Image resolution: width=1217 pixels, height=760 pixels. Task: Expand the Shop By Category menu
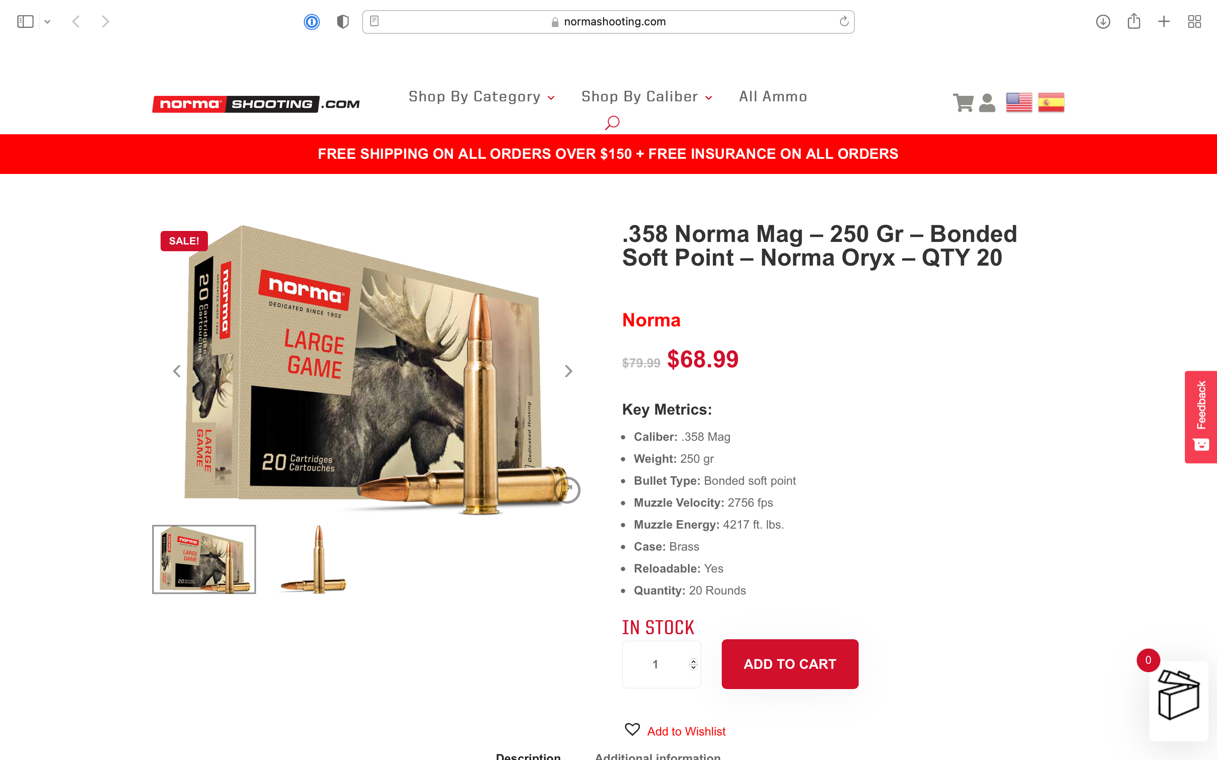click(x=481, y=97)
